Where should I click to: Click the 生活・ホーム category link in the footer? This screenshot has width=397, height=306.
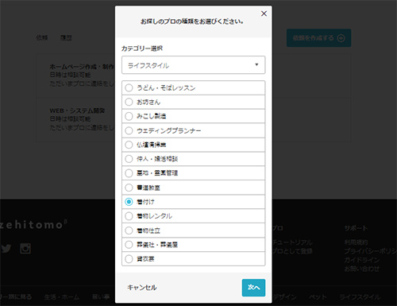pyautogui.click(x=62, y=297)
